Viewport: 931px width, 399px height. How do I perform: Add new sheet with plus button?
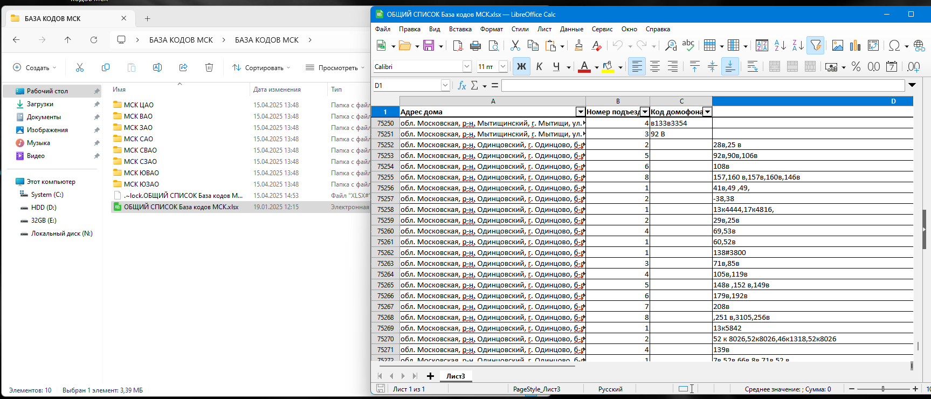click(x=430, y=376)
